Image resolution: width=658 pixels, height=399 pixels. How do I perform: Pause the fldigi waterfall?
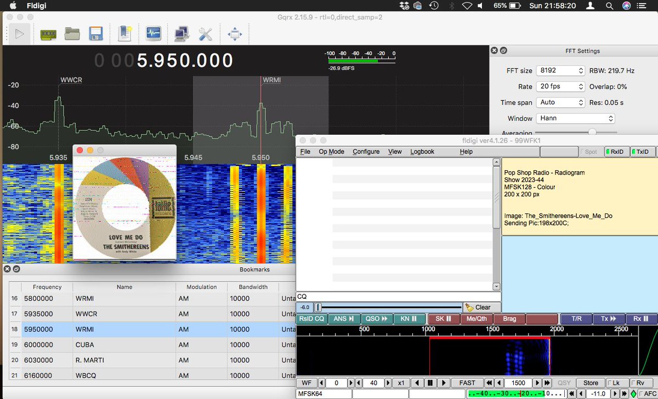tap(430, 383)
